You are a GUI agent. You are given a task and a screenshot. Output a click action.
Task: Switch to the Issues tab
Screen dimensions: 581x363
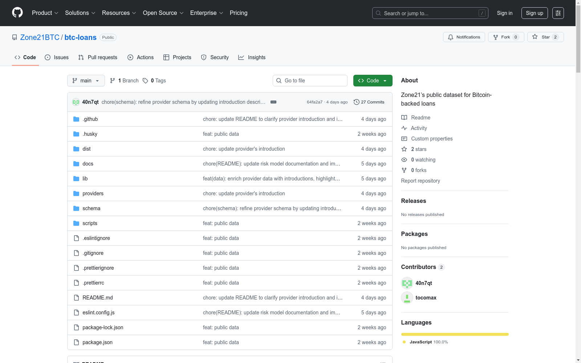click(x=57, y=57)
